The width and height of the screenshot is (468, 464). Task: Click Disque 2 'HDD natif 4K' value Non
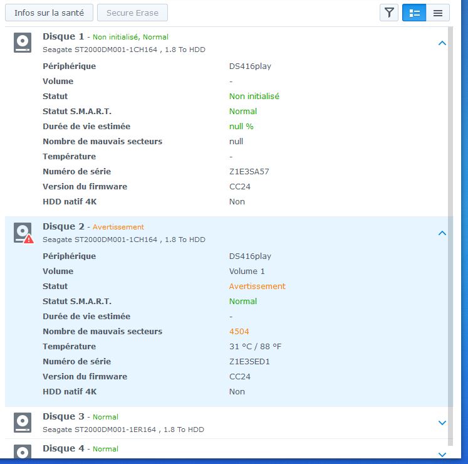[x=237, y=392]
